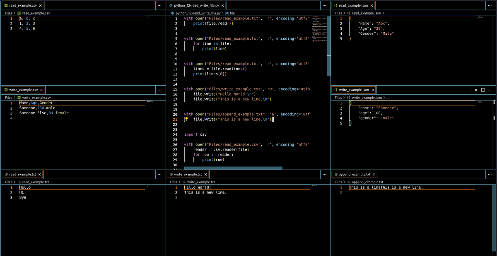Open More Actions for write_example.json group
The image size is (497, 256).
(x=490, y=90)
